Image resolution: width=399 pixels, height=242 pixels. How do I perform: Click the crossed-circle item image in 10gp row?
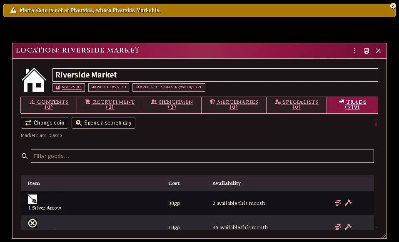[x=32, y=223]
